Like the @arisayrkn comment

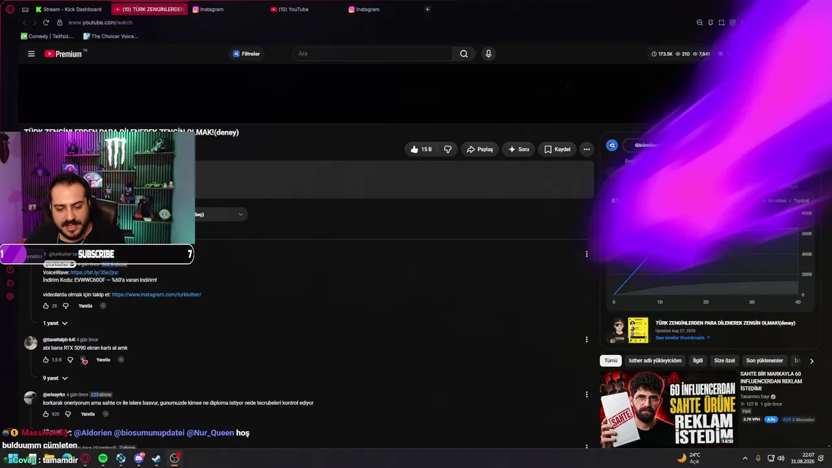coord(46,414)
